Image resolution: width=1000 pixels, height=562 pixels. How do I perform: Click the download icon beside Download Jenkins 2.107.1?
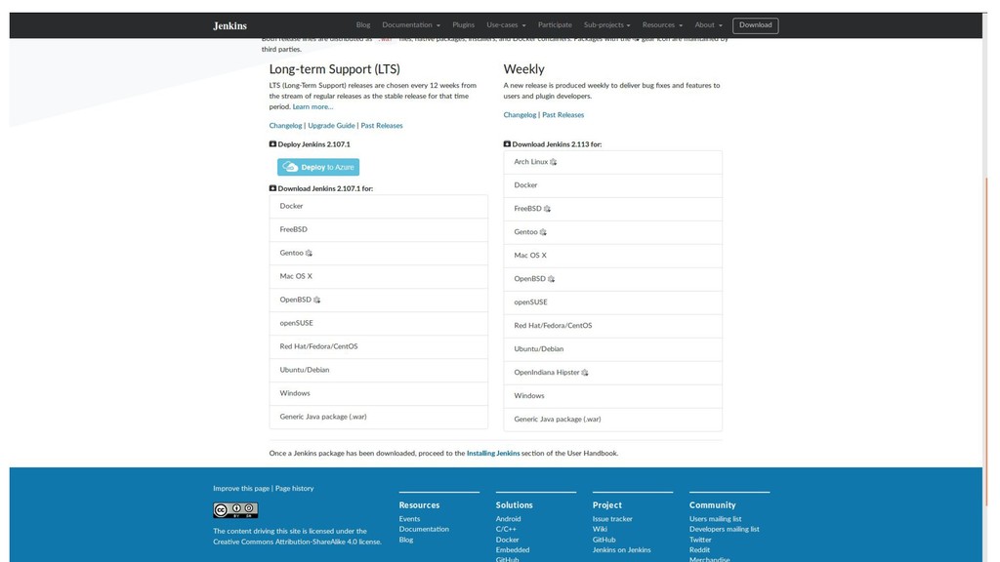273,188
